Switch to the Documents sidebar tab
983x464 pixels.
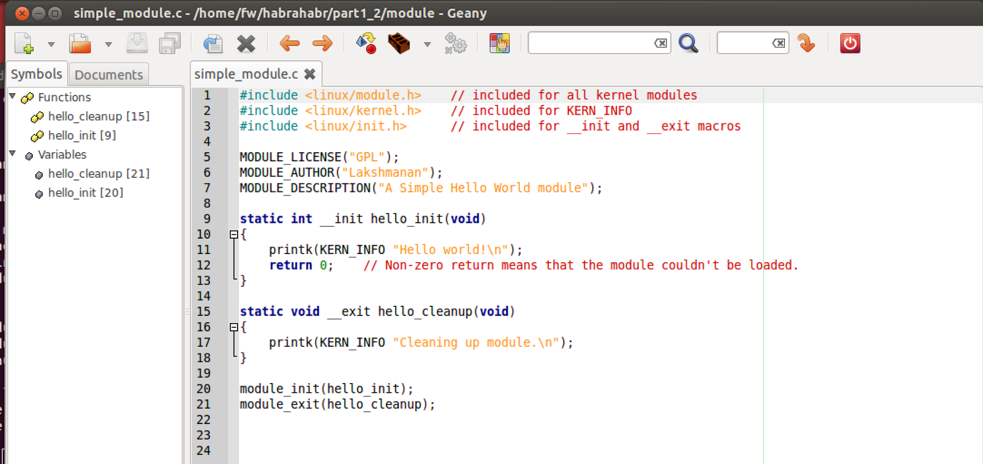109,75
